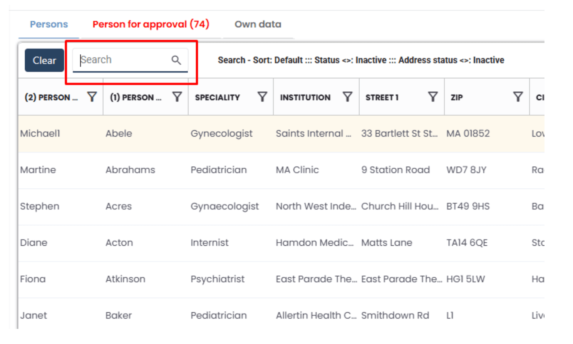Open the Institution column filter
573x344 pixels.
tap(347, 97)
